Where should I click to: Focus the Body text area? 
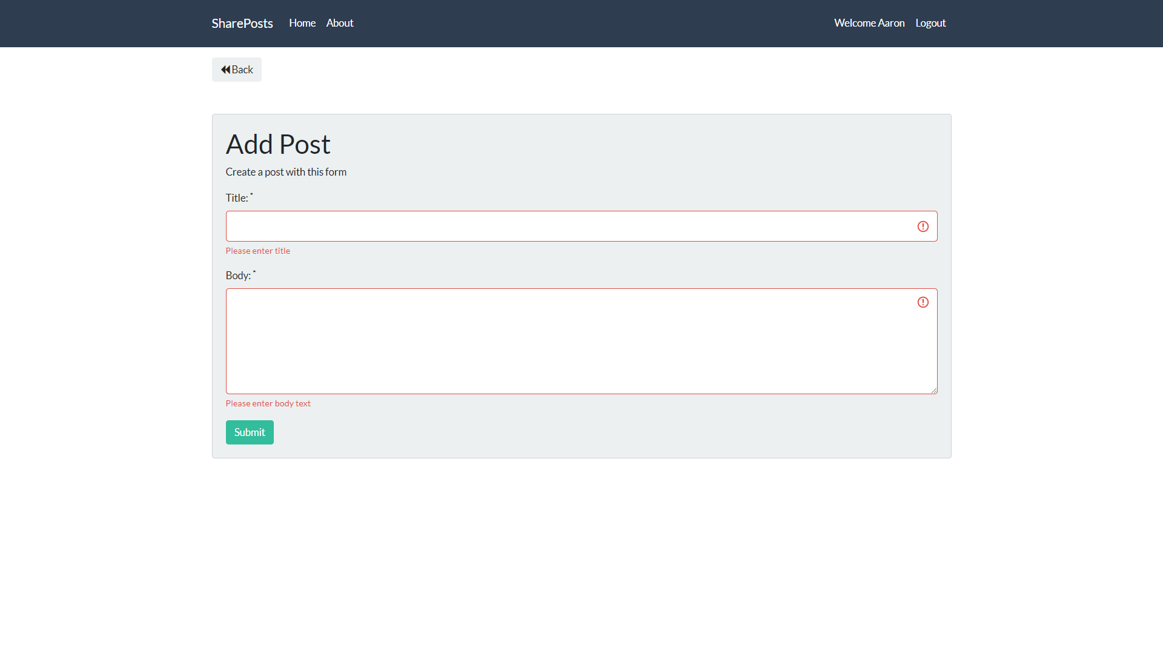(569, 341)
